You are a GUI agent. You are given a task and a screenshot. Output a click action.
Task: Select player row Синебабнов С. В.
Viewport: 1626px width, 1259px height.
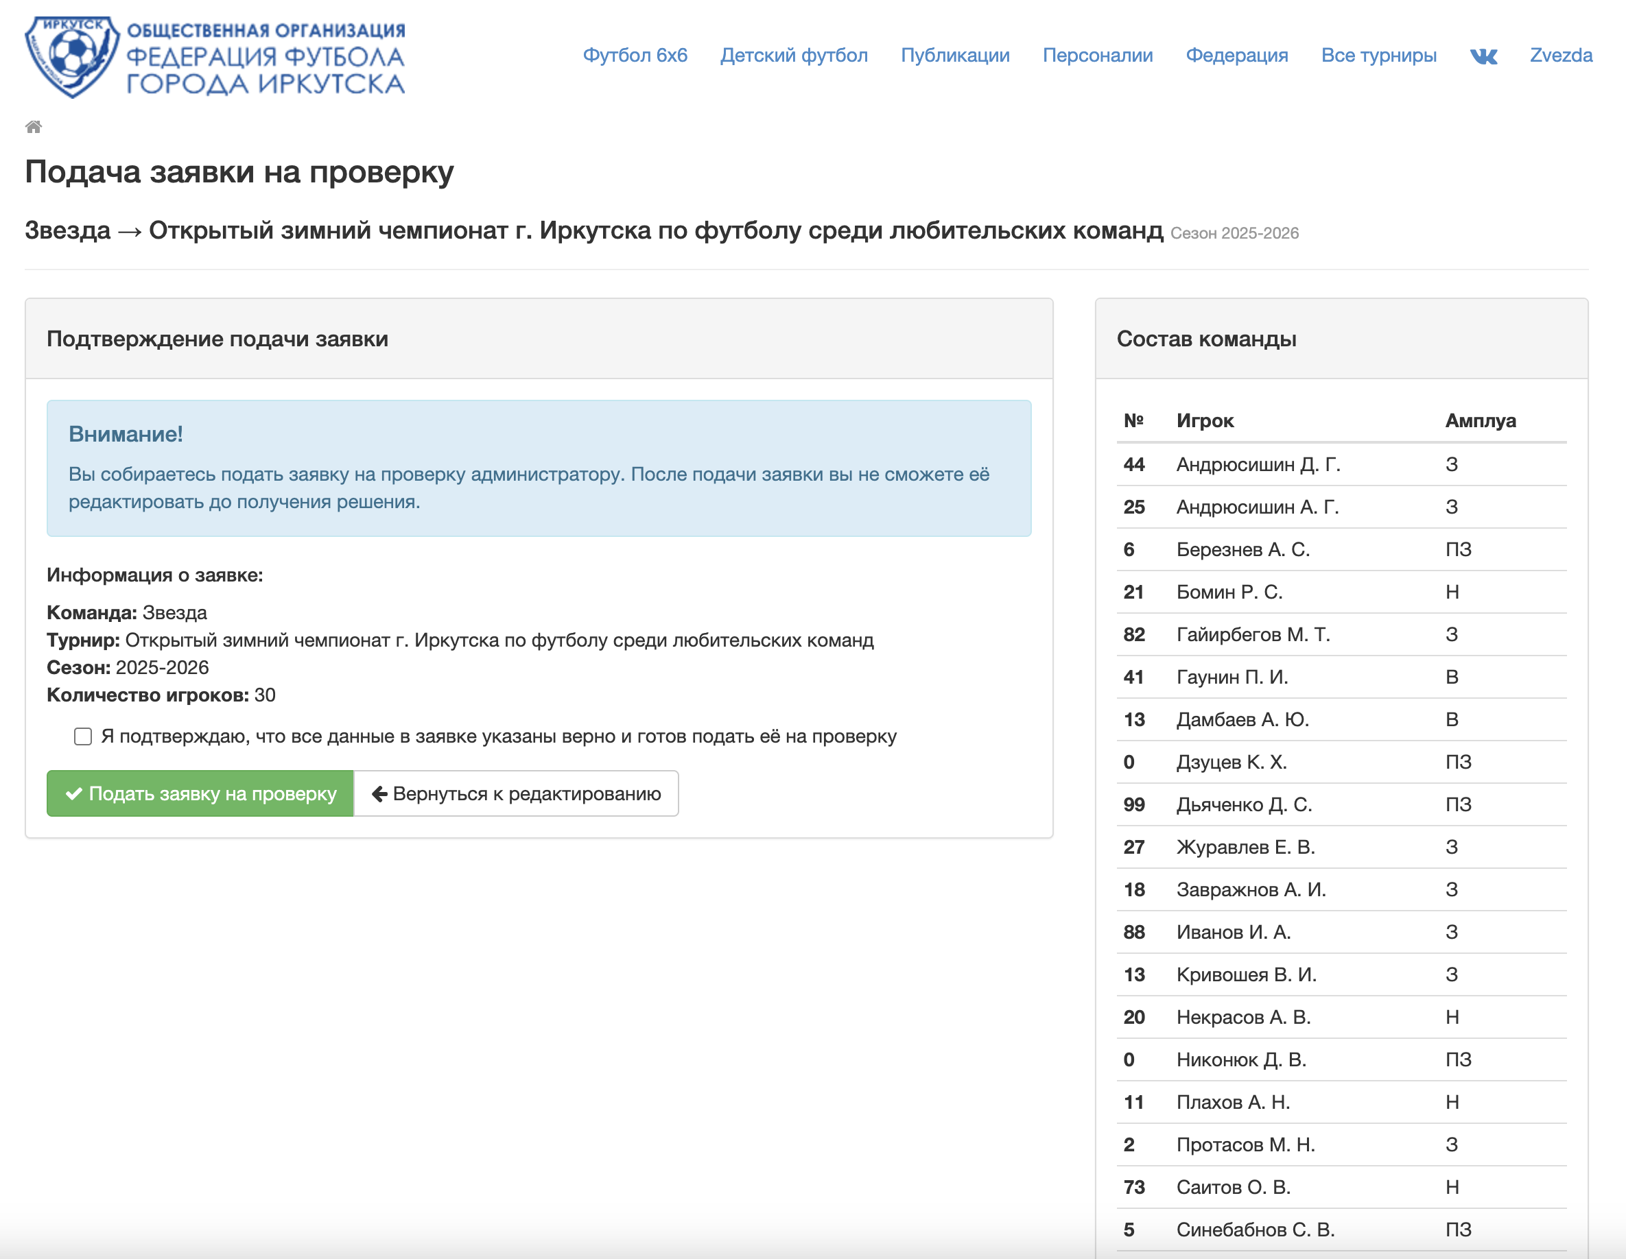(1255, 1230)
